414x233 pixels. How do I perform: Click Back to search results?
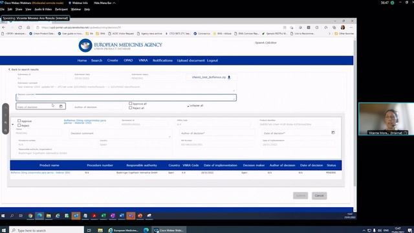tap(23, 69)
